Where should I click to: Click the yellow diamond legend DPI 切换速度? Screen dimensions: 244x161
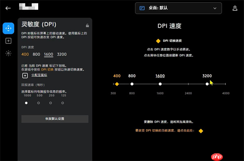point(158,41)
